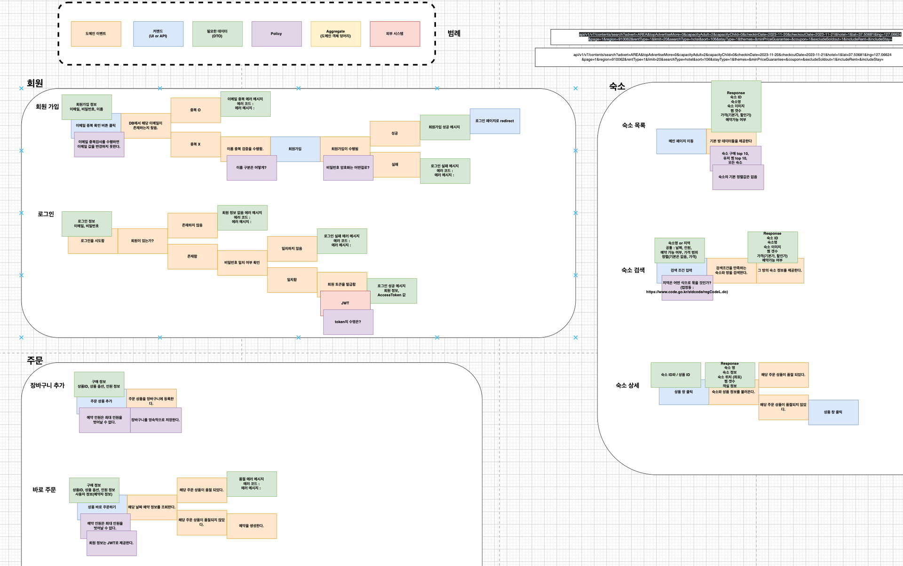Select the red '외부 시스템' legend box
903x566 pixels.
tap(395, 34)
